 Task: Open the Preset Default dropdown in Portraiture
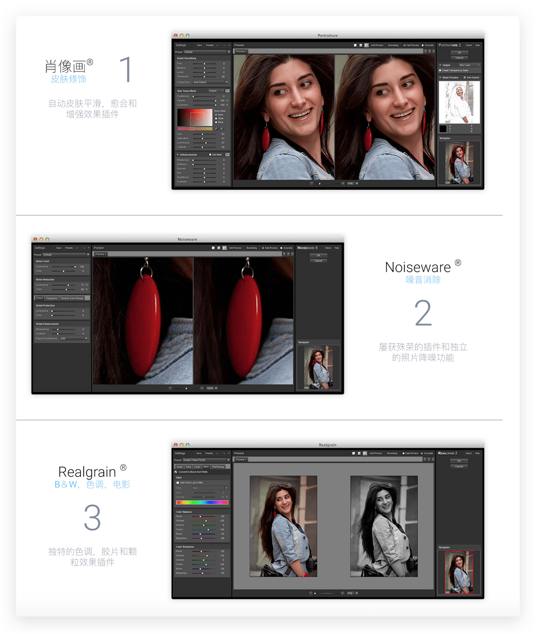pyautogui.click(x=207, y=52)
